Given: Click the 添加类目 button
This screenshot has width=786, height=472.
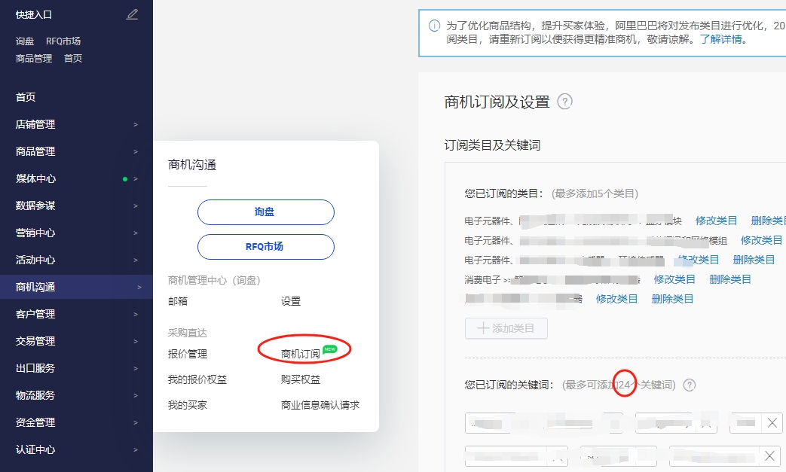Looking at the screenshot, I should coord(506,328).
